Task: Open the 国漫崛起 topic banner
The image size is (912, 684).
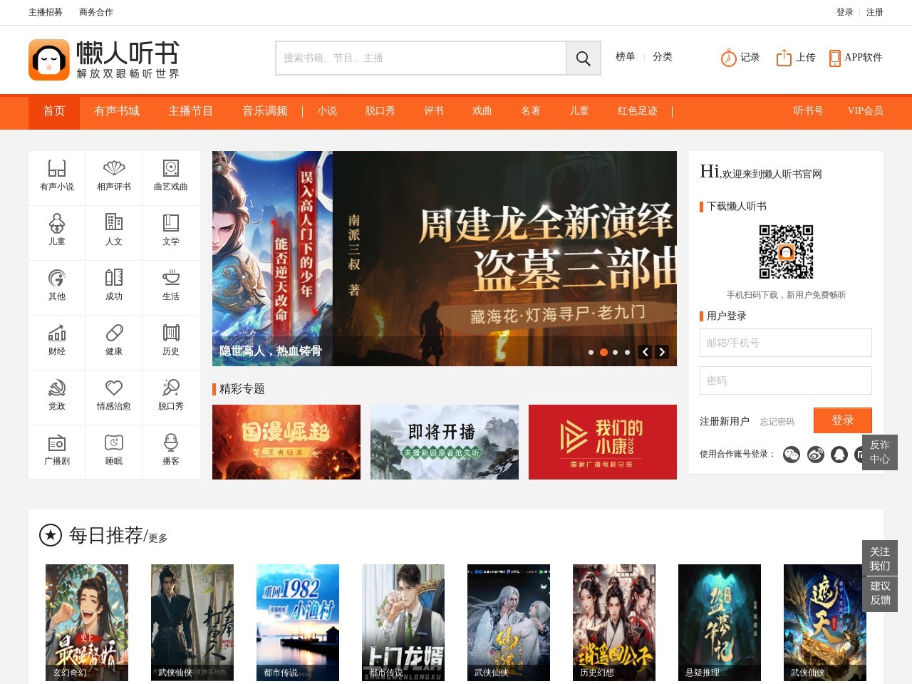Action: point(286,442)
